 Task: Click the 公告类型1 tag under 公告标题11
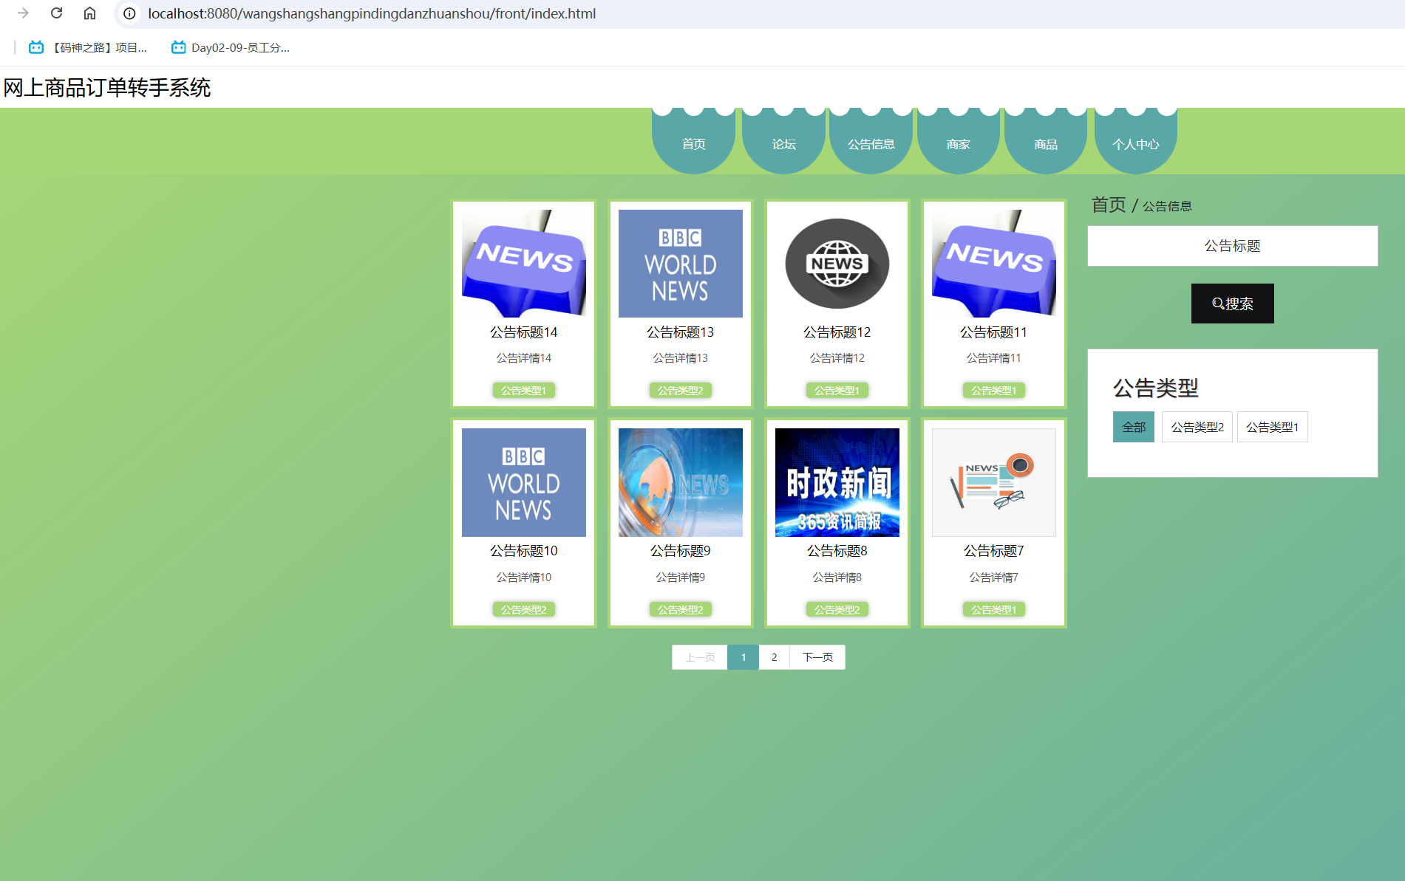pyautogui.click(x=994, y=391)
